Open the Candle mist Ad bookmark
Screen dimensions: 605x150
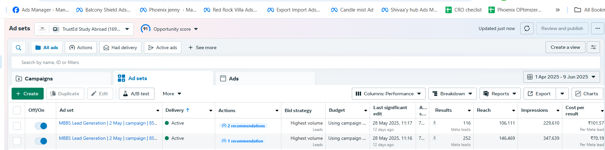[352, 10]
